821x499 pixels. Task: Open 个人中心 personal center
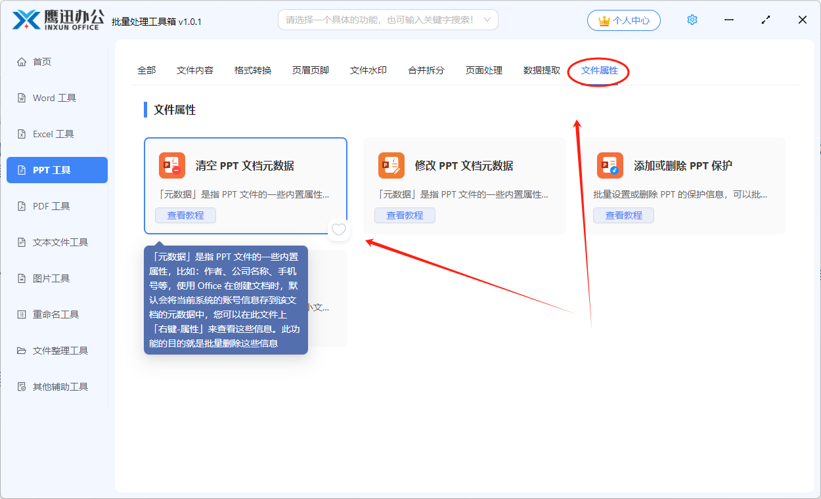click(x=623, y=20)
